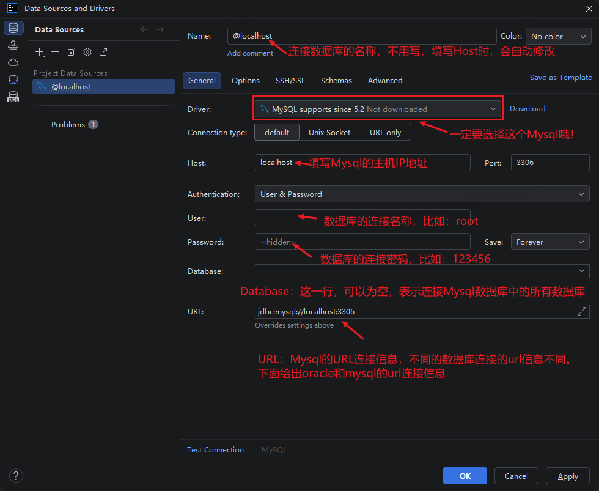Open data source settings gear icon
The image size is (599, 491).
pyautogui.click(x=87, y=52)
